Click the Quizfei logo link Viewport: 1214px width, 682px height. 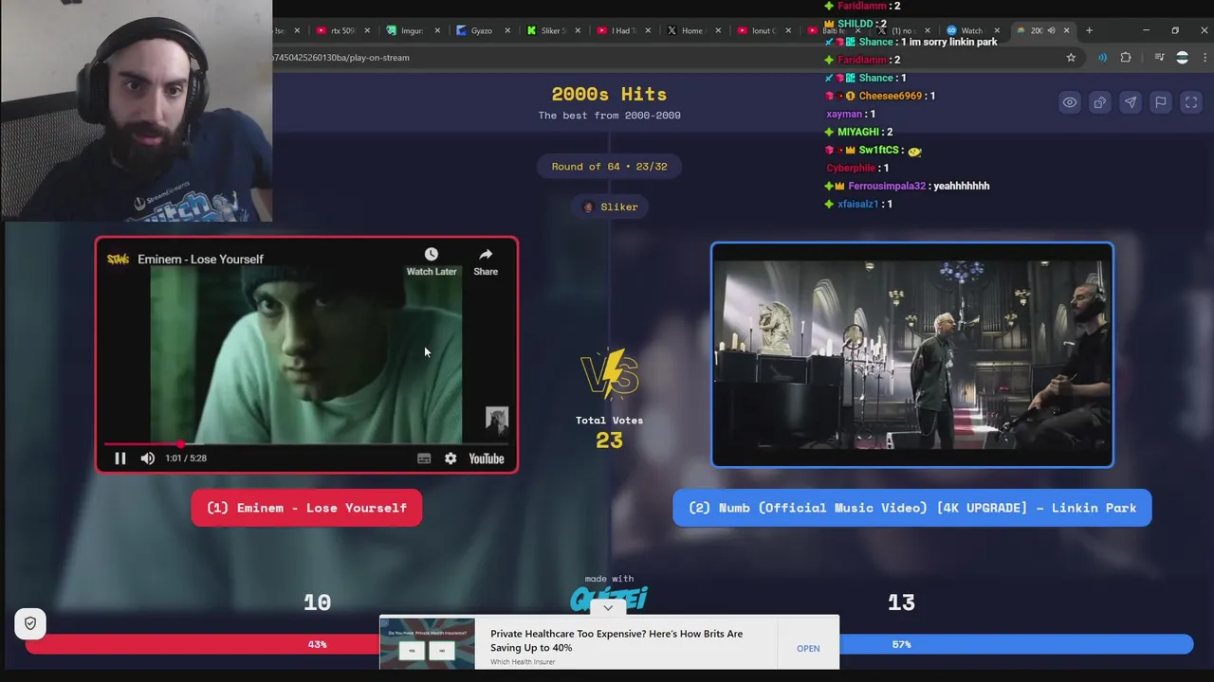(608, 598)
